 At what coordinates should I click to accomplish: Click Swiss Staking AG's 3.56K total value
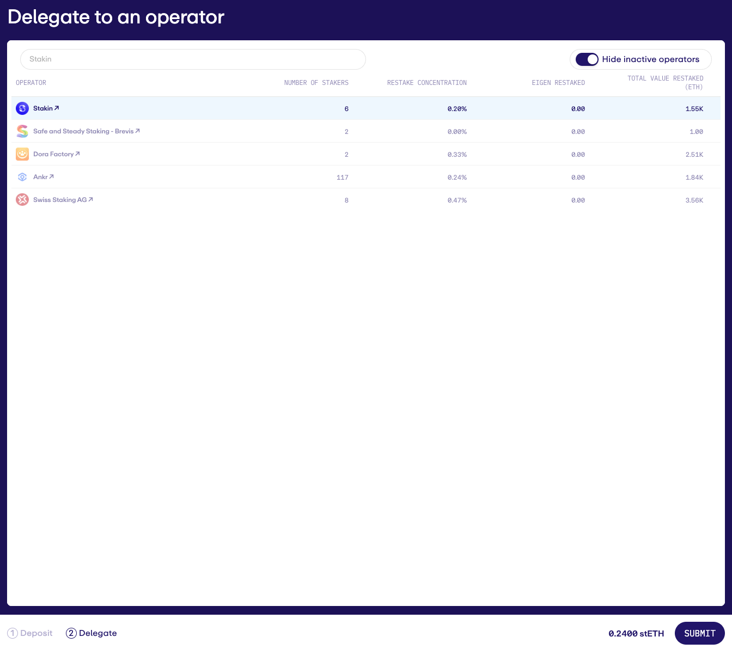click(694, 200)
